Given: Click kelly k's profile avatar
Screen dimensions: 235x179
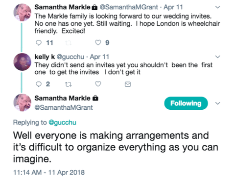Looking at the screenshot, I should (22, 62).
